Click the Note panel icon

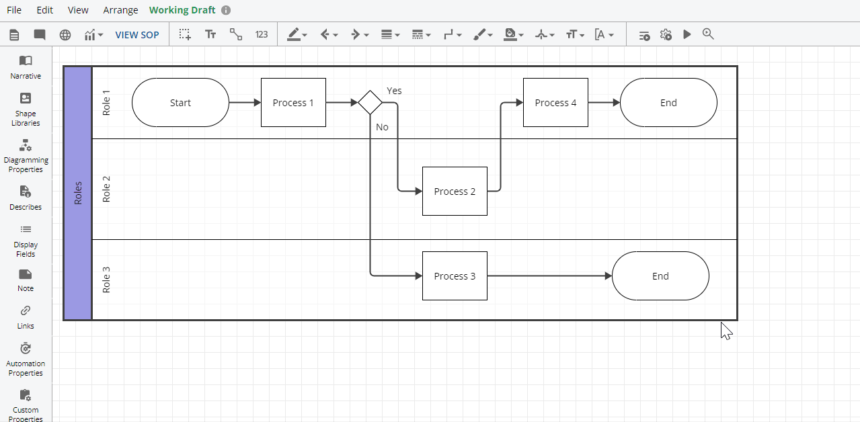[25, 276]
